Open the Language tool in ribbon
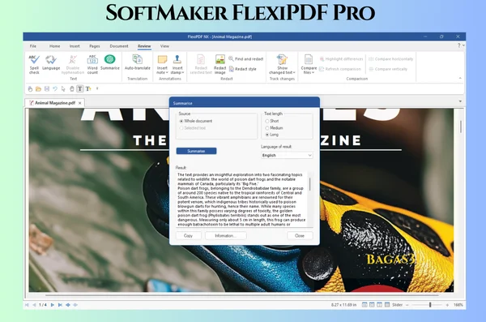Viewport: 486px width, 322px height. pyautogui.click(x=51, y=62)
